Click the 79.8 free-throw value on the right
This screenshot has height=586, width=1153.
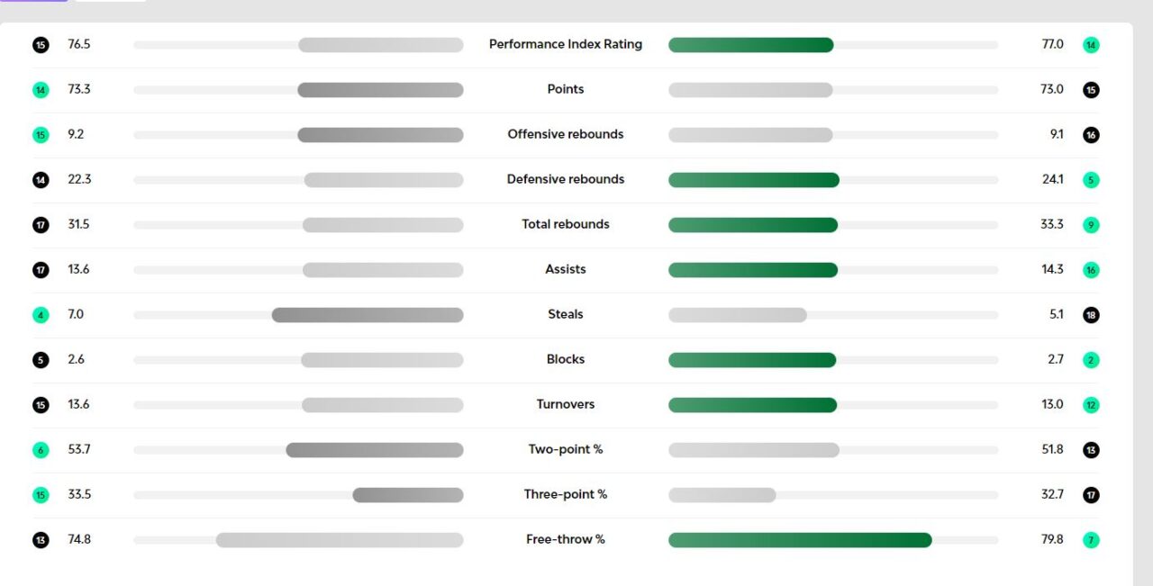(1052, 540)
